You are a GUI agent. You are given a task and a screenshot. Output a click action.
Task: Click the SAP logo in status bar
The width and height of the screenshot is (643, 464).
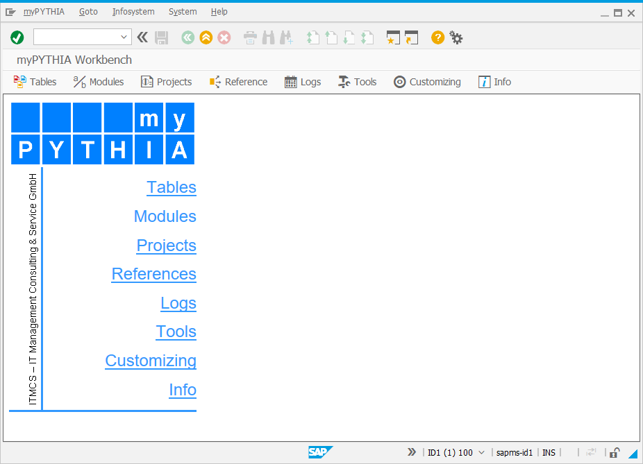320,452
